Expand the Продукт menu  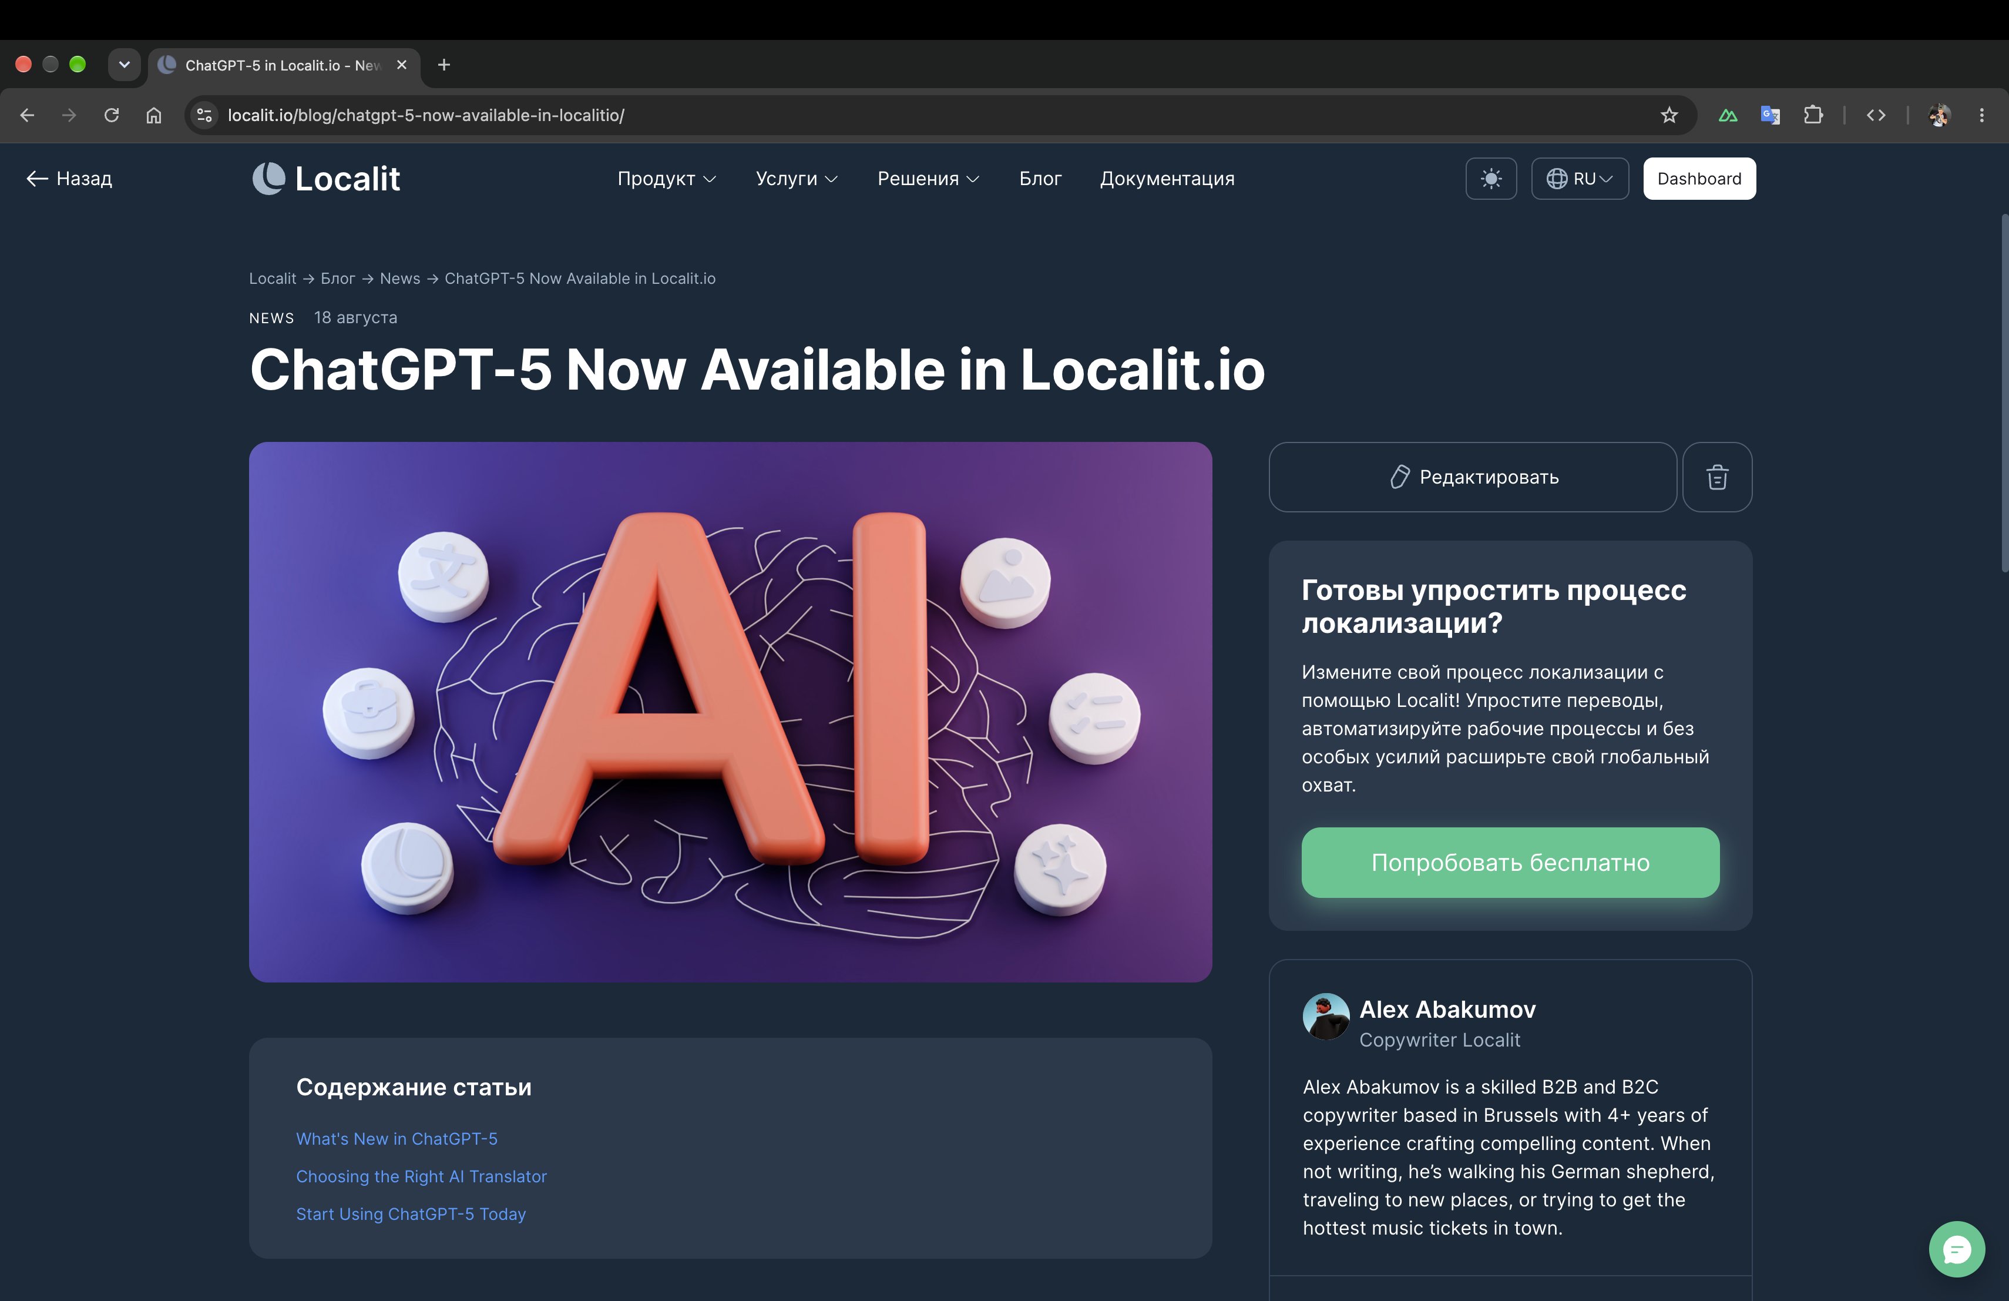click(x=667, y=179)
